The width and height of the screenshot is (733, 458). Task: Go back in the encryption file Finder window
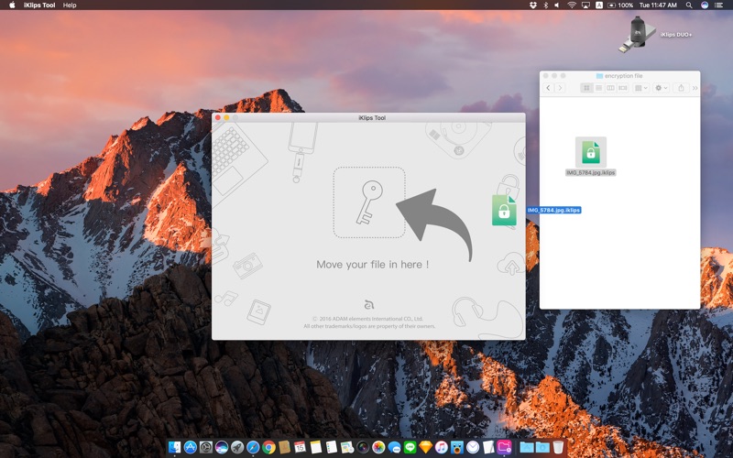[548, 88]
